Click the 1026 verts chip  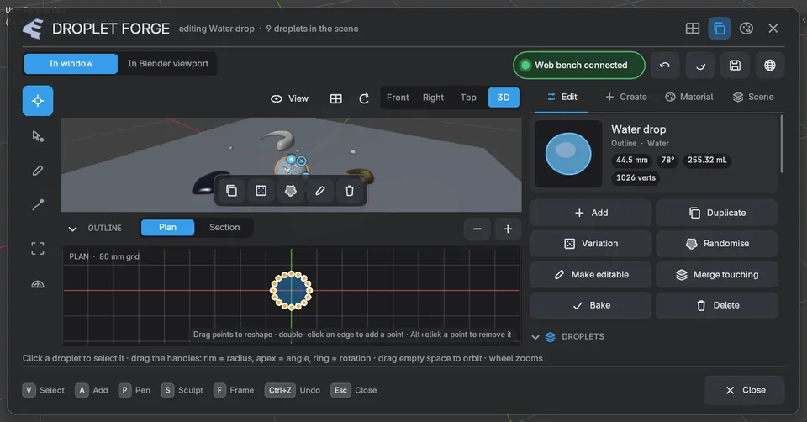pyautogui.click(x=636, y=178)
